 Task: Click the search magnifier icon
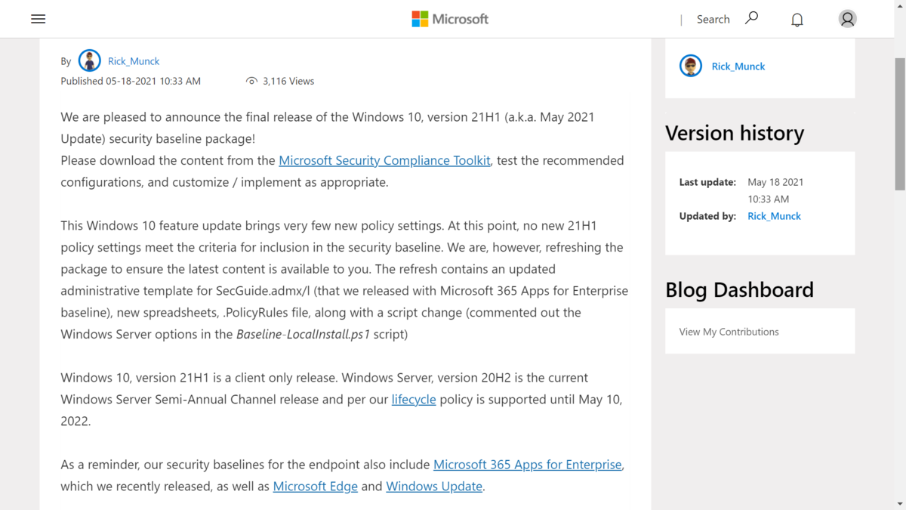751,18
